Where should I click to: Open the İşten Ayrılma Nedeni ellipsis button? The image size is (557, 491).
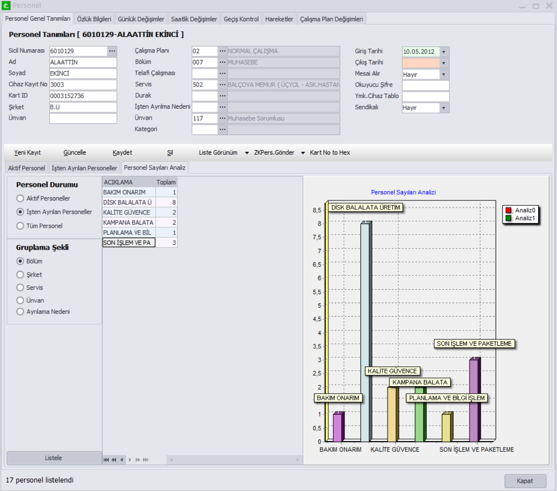(222, 107)
